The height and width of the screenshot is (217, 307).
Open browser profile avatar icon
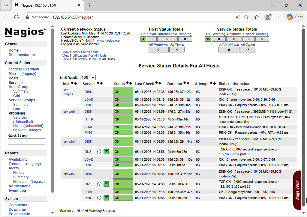(268, 17)
